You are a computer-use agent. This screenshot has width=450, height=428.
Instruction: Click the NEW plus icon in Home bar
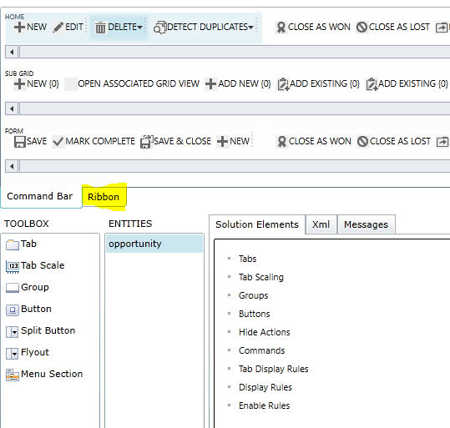19,28
